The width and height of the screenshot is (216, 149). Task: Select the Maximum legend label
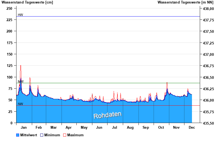tap(75, 135)
